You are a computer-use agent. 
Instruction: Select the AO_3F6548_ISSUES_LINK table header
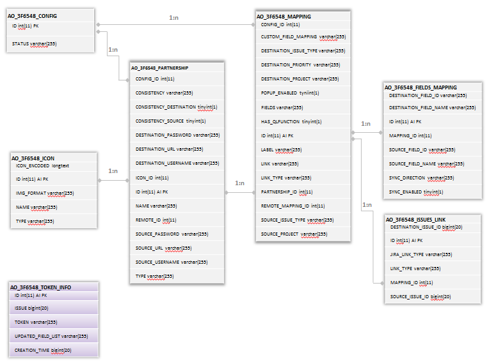(417, 219)
